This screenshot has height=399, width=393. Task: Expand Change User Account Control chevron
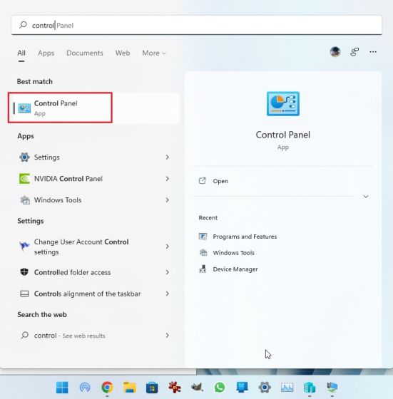tap(167, 247)
